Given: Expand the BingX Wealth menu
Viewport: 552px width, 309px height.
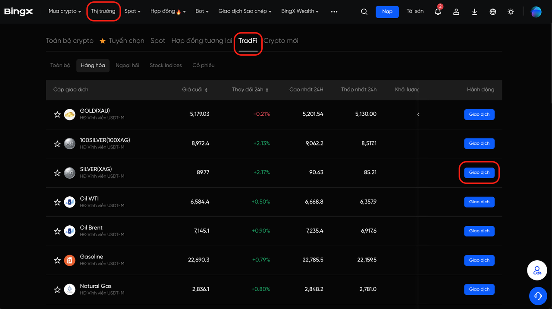Looking at the screenshot, I should coord(300,11).
